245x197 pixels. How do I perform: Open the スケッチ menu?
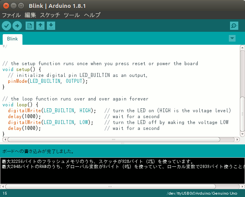pyautogui.click(x=50, y=15)
